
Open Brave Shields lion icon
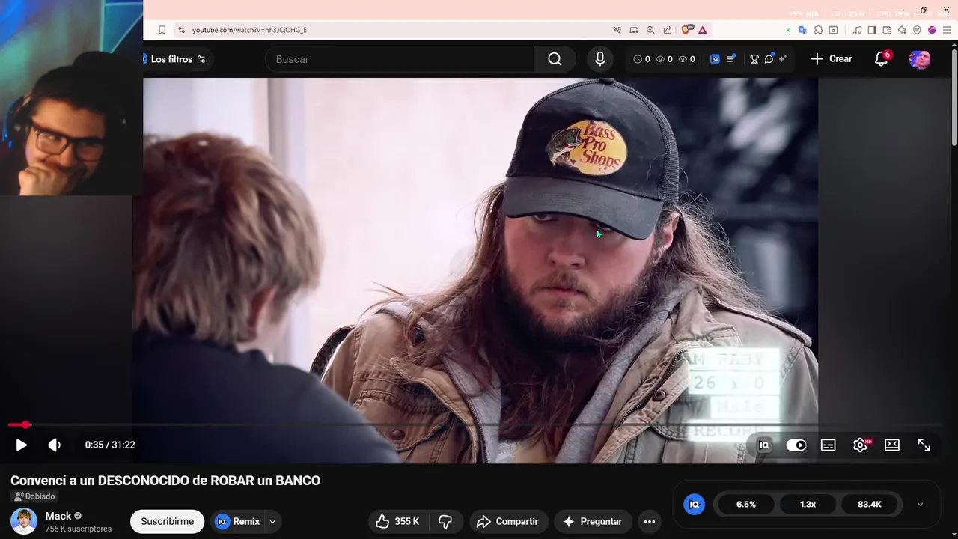(686, 30)
